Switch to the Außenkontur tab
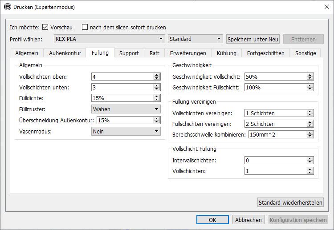Viewport: 334px width, 230px height. tap(65, 53)
